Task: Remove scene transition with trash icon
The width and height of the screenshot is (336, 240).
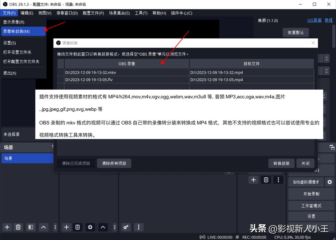Action: 266,180
